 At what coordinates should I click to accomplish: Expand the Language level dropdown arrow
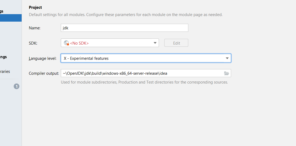pos(227,58)
